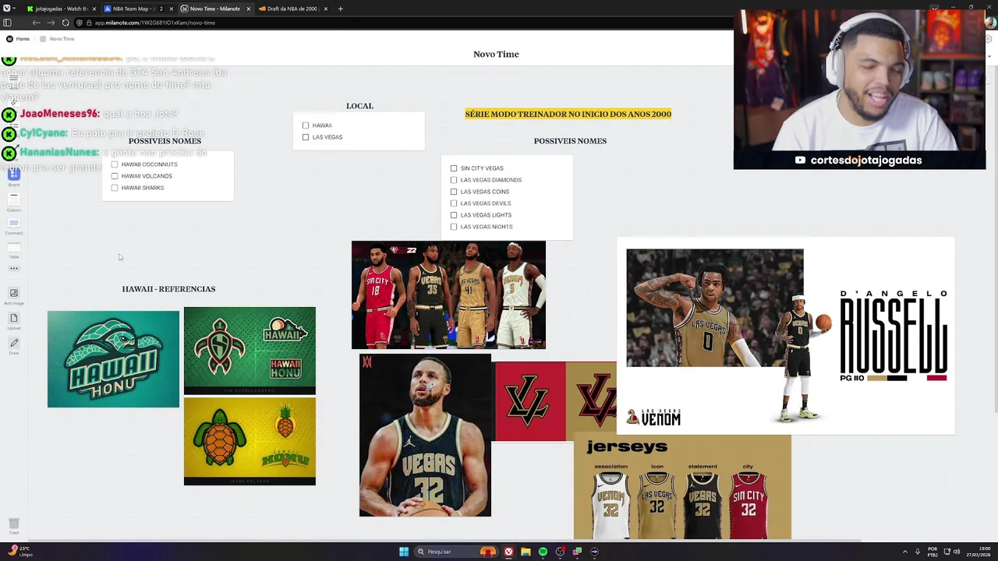Click the HAWAII - REFERENCIAS heading
This screenshot has width=998, height=561.
pyautogui.click(x=168, y=289)
